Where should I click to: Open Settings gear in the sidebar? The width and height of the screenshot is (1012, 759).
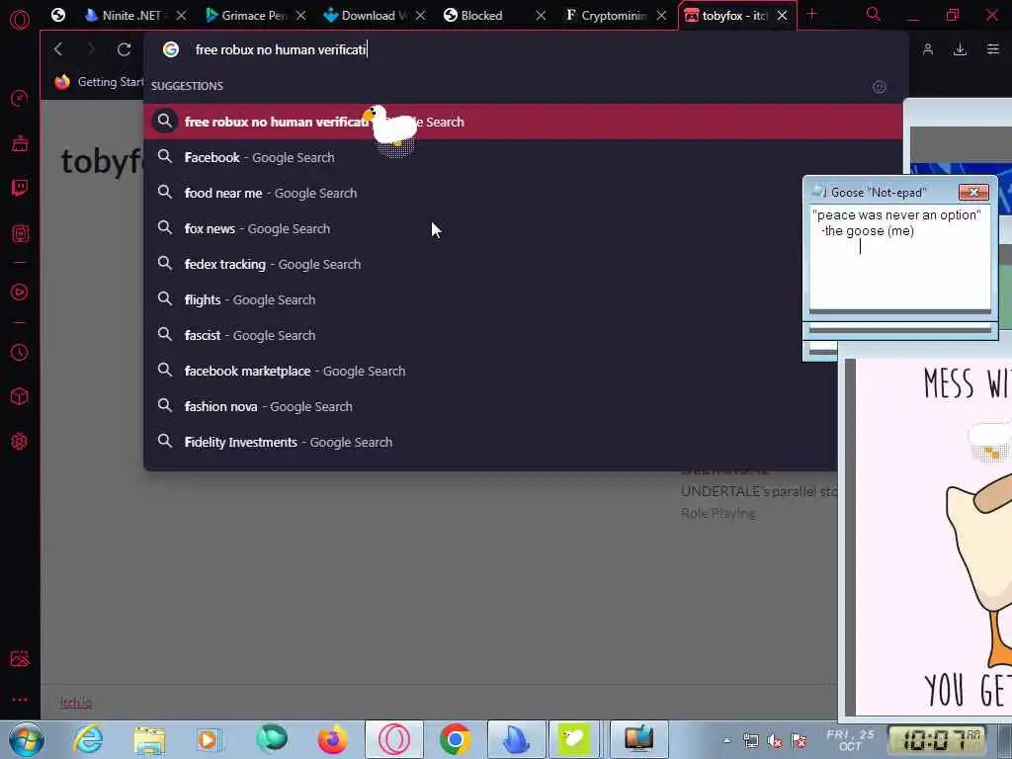pos(20,442)
